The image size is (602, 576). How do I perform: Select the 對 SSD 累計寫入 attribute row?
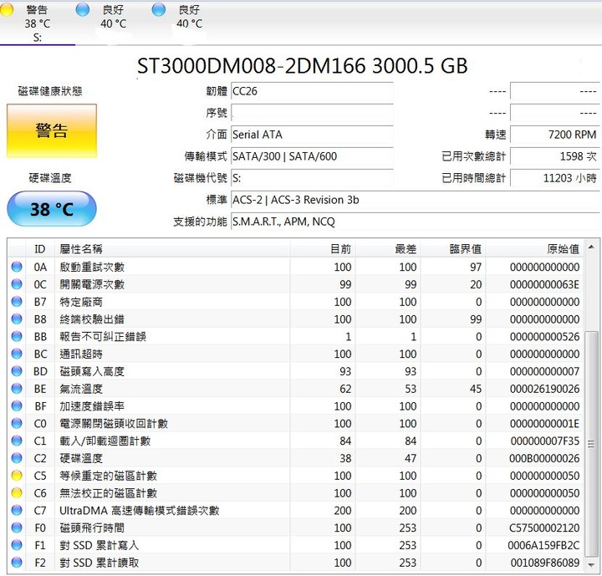(296, 545)
